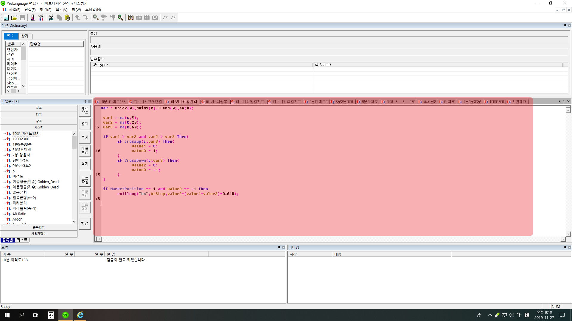572x321 pixels.
Task: Switch to the 찾기 tab in Dictionary
Action: [24, 36]
